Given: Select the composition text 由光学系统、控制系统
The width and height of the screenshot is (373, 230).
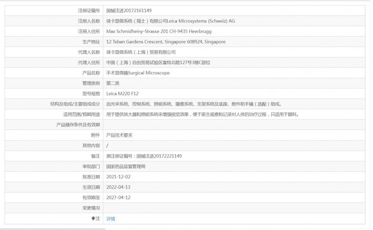Looking at the screenshot, I should (x=128, y=104).
